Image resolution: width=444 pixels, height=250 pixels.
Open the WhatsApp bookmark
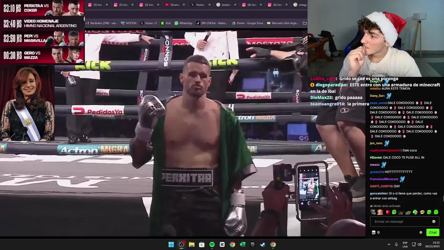click(183, 23)
